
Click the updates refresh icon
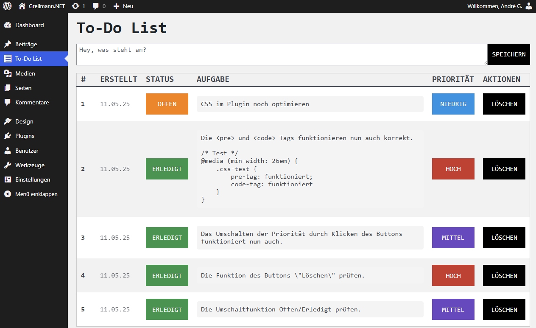[75, 6]
